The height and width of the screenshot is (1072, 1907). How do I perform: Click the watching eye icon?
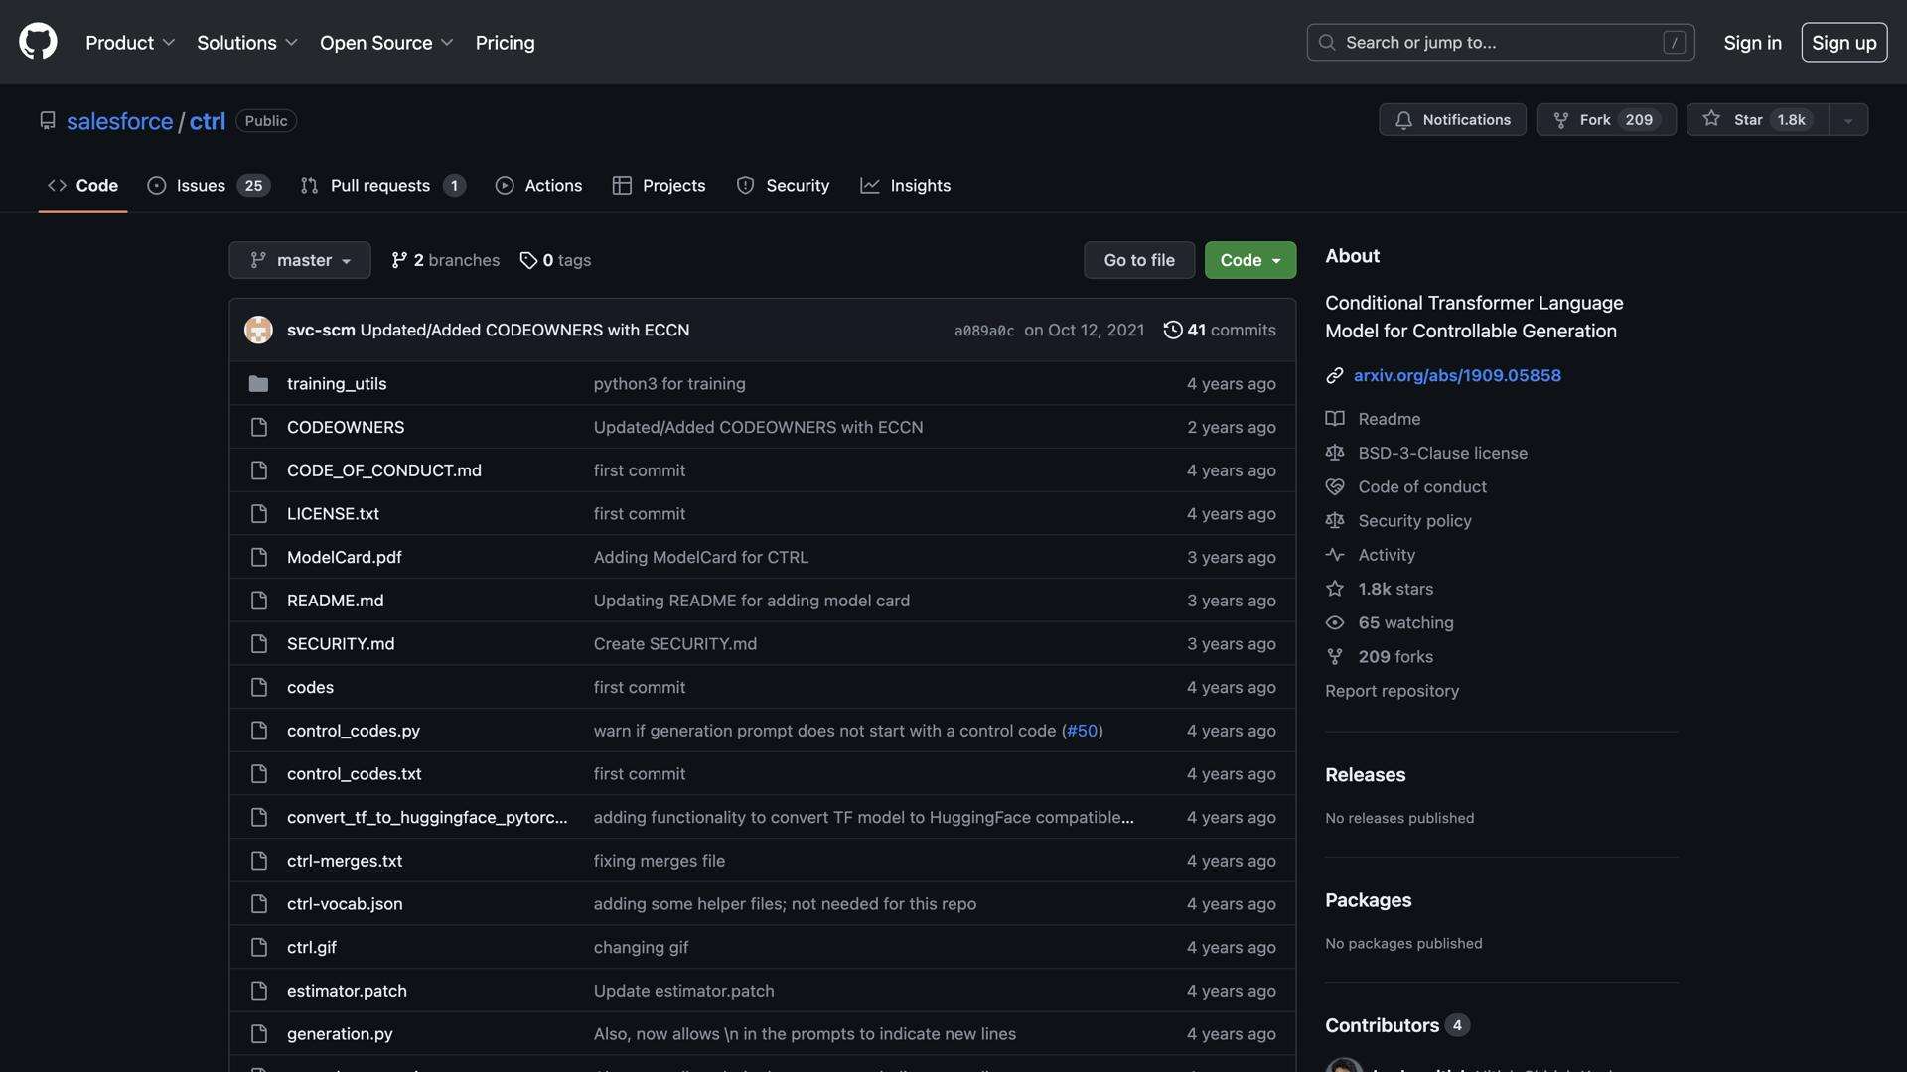[1334, 622]
